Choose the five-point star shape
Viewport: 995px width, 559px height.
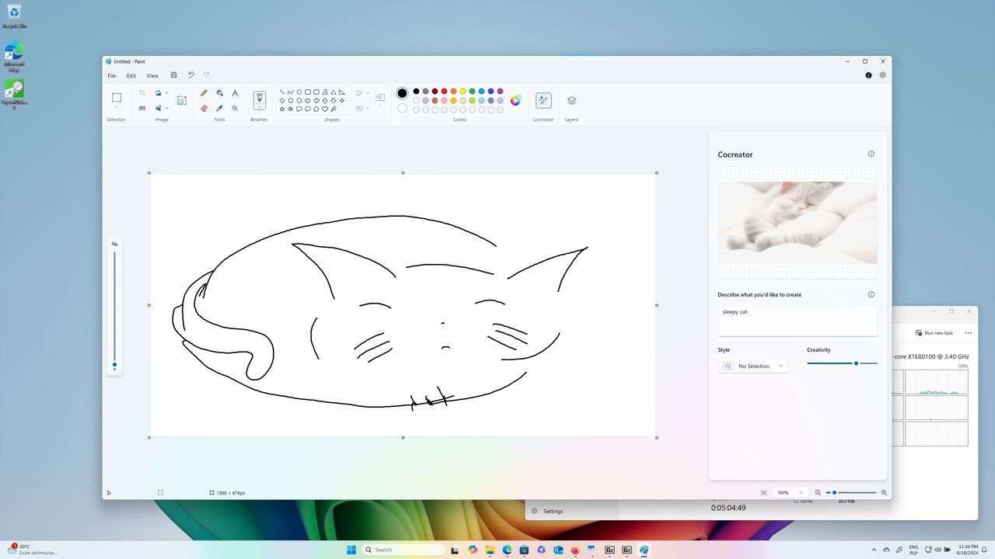[x=281, y=109]
